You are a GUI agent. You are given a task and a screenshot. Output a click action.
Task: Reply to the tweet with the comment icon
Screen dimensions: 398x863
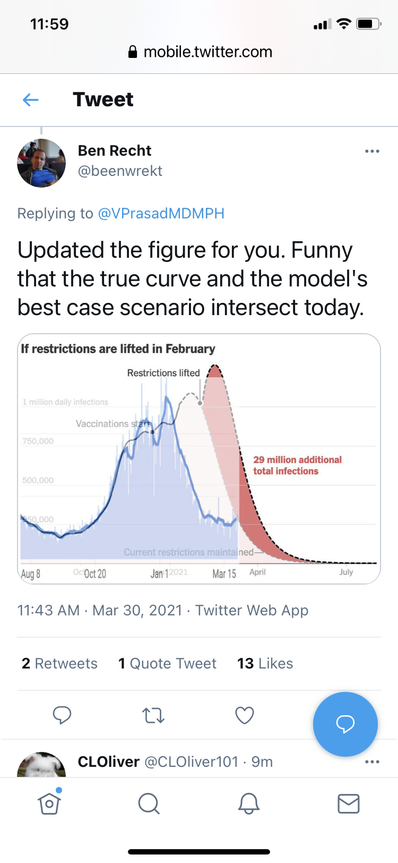tap(62, 715)
